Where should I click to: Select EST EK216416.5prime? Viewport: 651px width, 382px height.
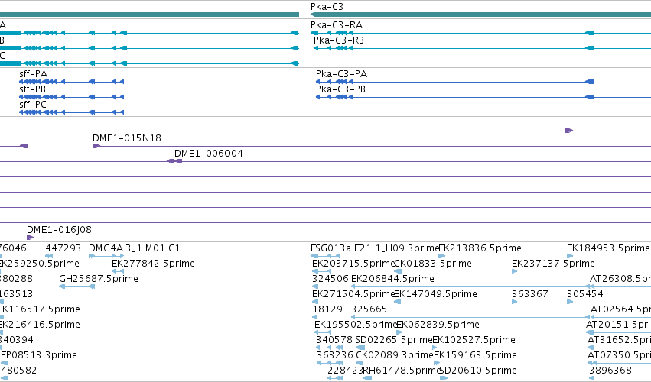[40, 325]
